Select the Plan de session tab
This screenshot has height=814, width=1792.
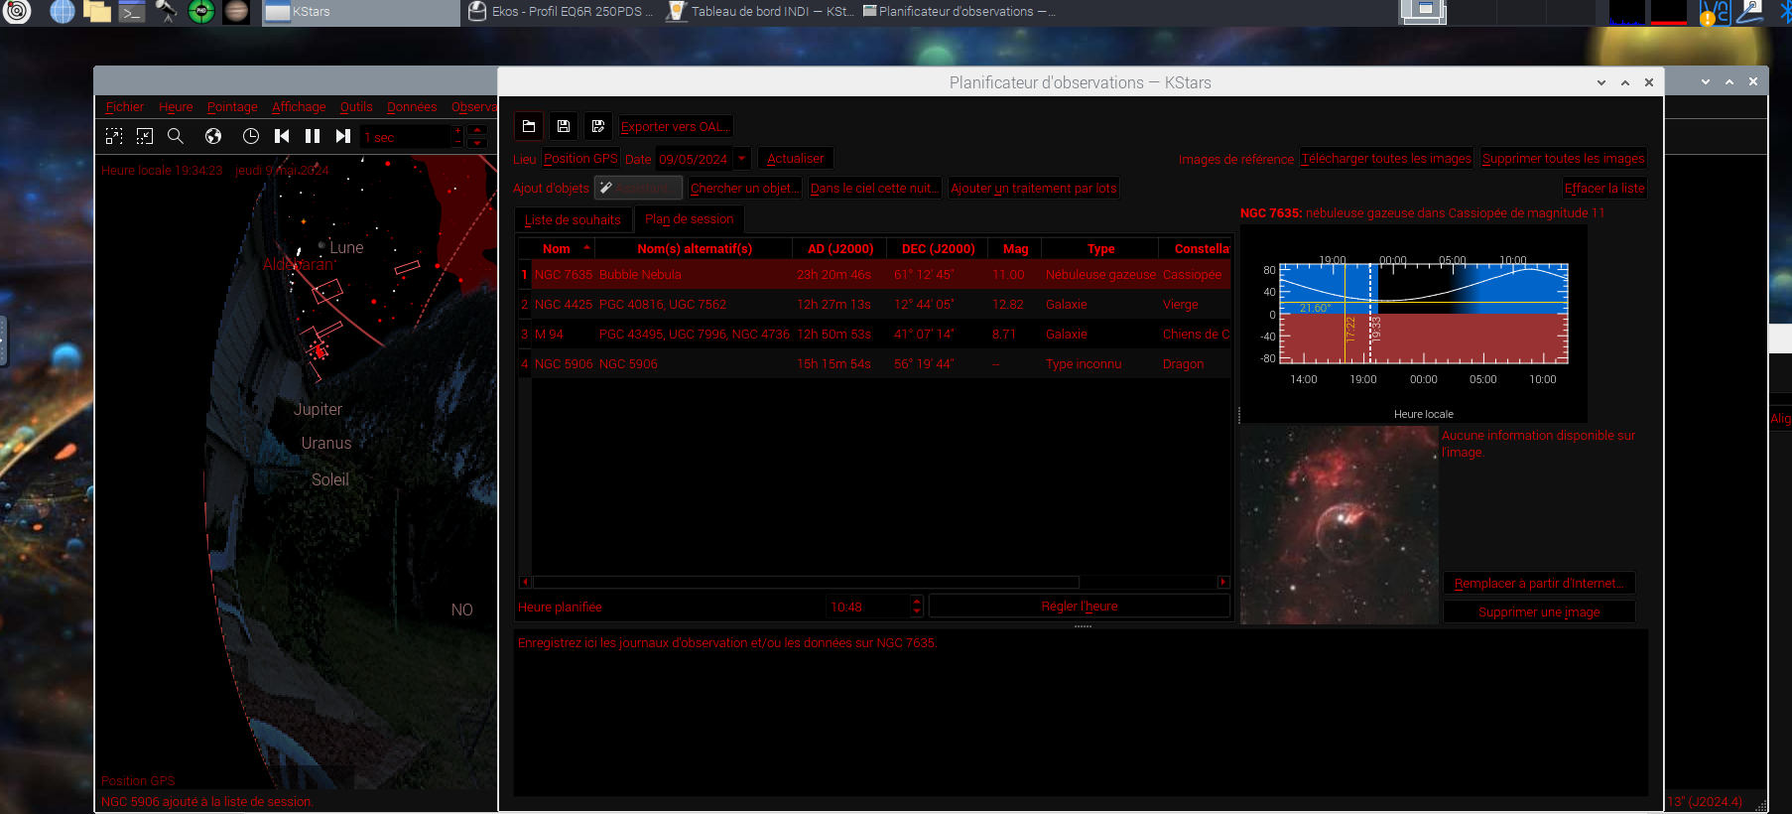(x=690, y=218)
